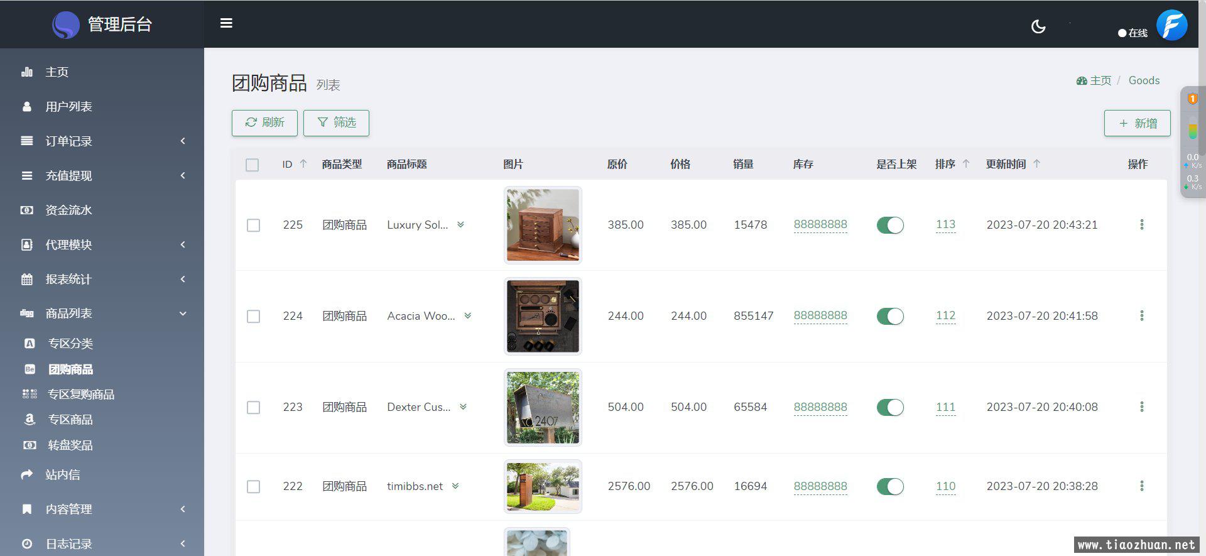Sort by 更新时间 column arrow

tap(1037, 164)
